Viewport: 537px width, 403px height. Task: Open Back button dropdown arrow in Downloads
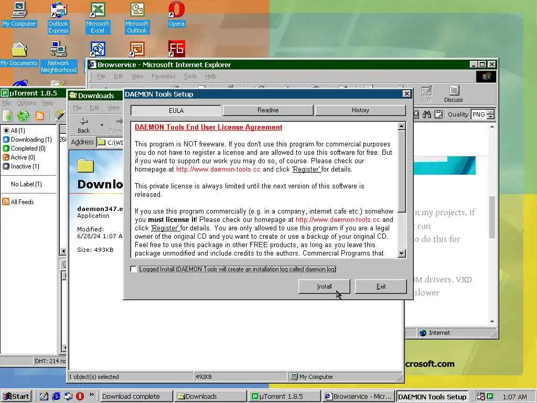tap(102, 125)
